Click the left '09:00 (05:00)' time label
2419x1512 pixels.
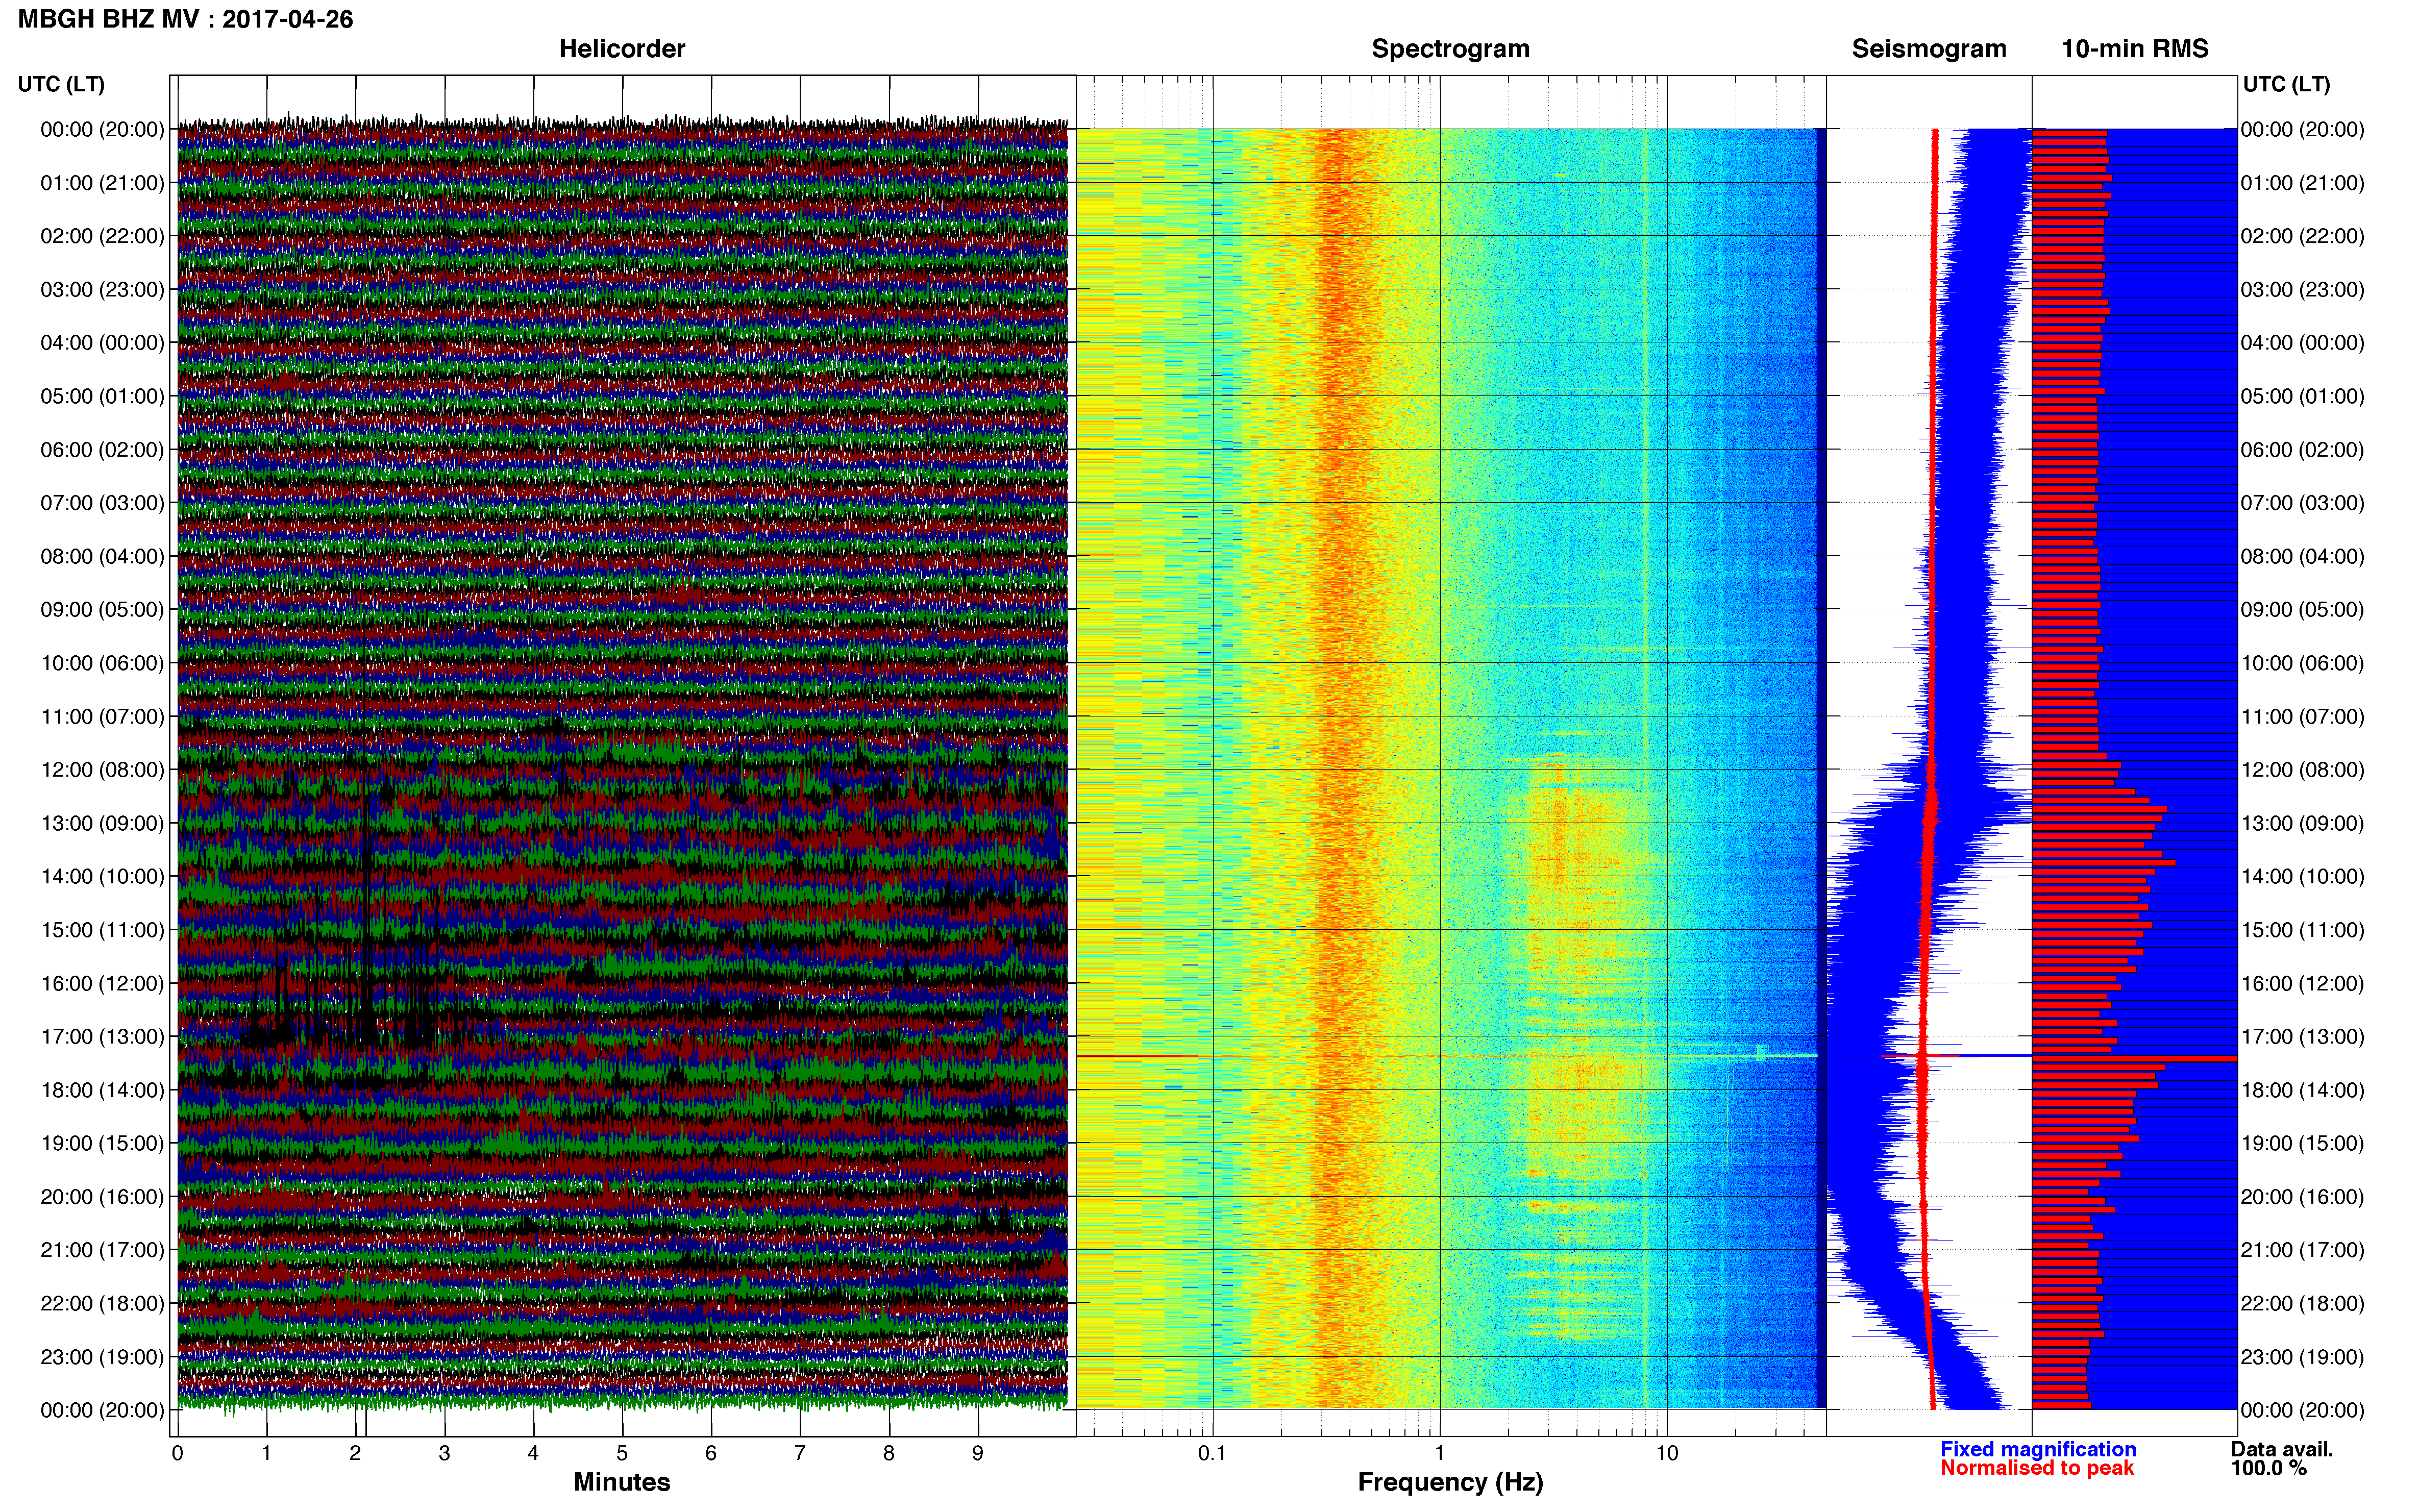tap(102, 610)
